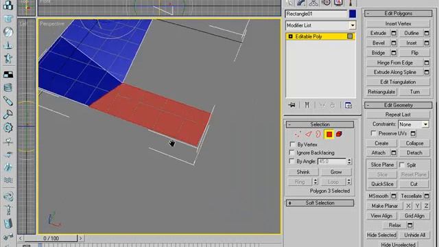
Task: Toggle Editable Poly on/off square in stack
Action: tap(350, 36)
